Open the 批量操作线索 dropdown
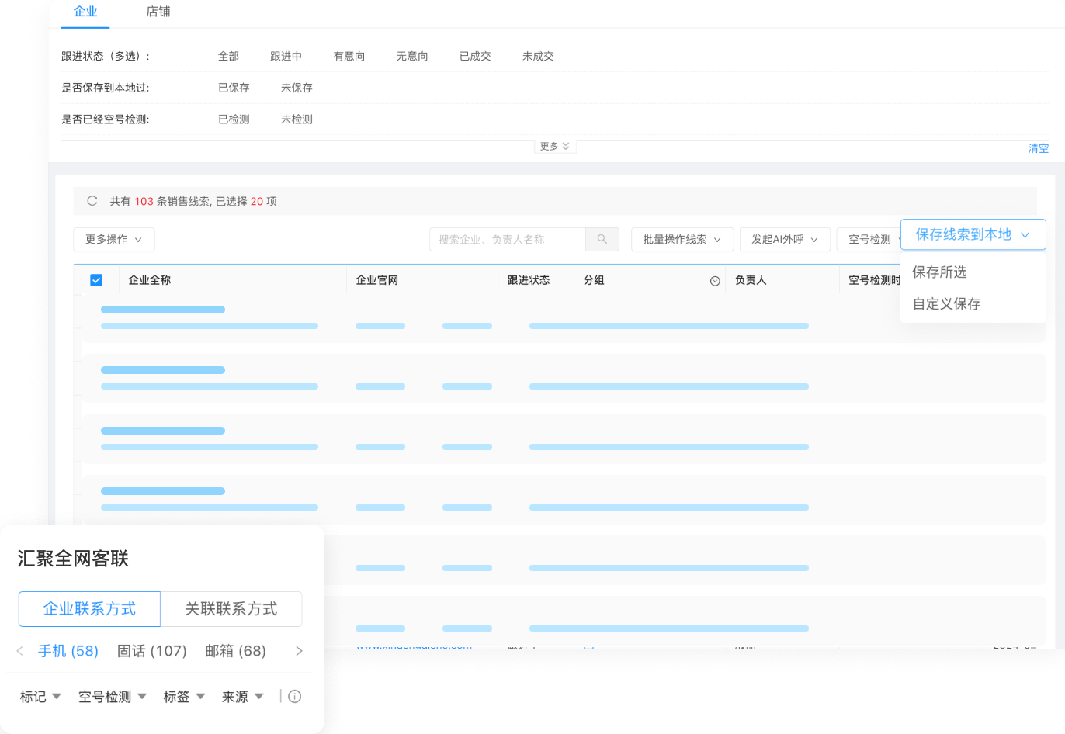This screenshot has width=1065, height=734. click(682, 240)
